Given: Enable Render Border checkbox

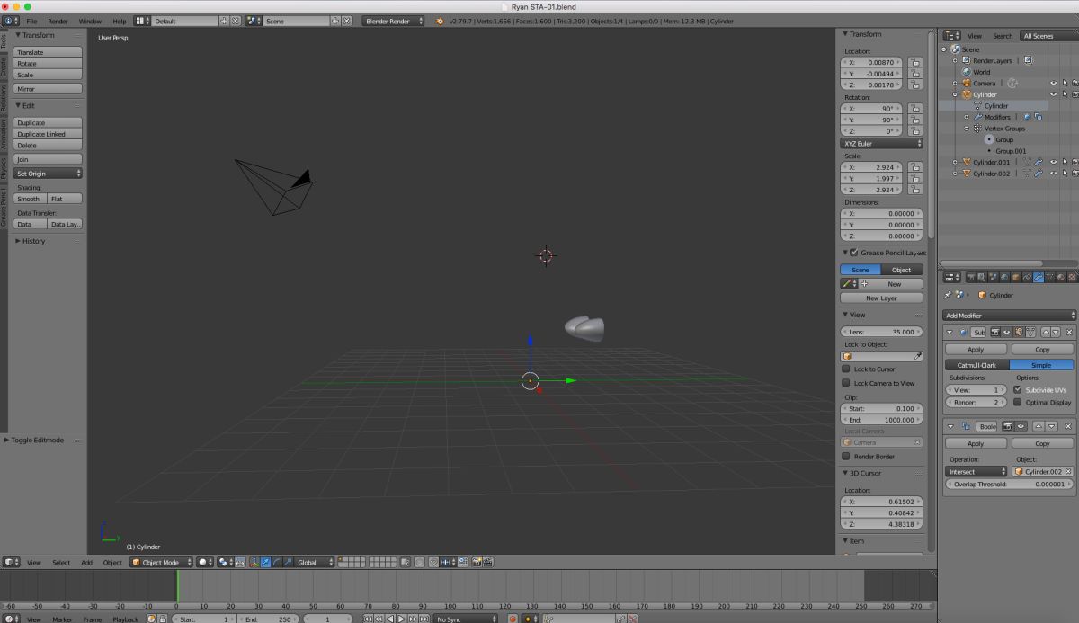Looking at the screenshot, I should 845,456.
